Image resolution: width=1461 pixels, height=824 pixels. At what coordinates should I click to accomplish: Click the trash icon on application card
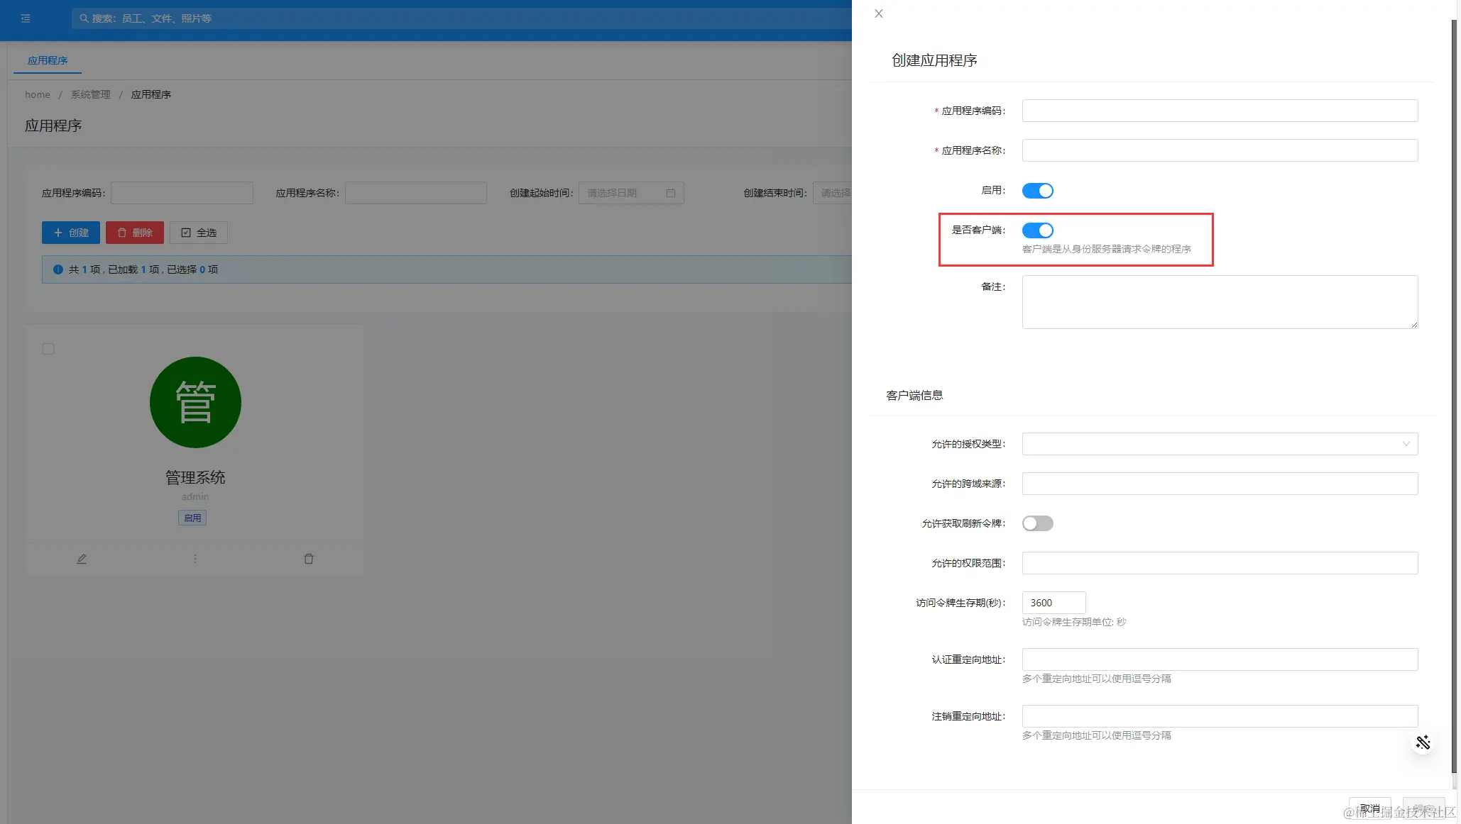point(309,559)
